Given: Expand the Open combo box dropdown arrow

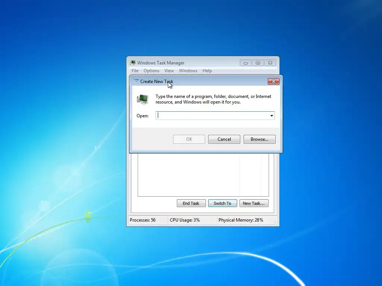Looking at the screenshot, I should 272,116.
